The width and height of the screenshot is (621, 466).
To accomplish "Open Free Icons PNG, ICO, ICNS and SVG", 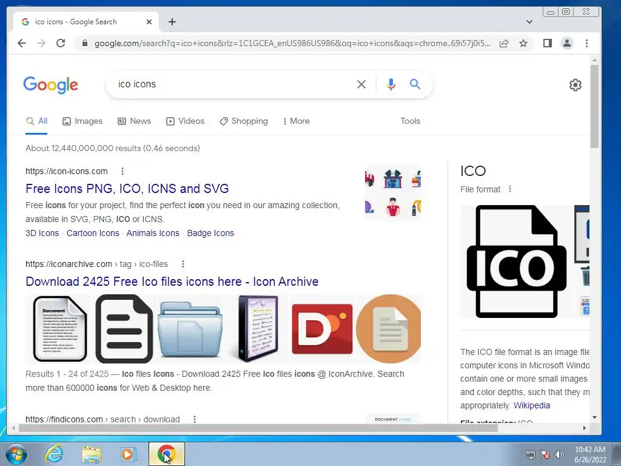I will (x=127, y=189).
